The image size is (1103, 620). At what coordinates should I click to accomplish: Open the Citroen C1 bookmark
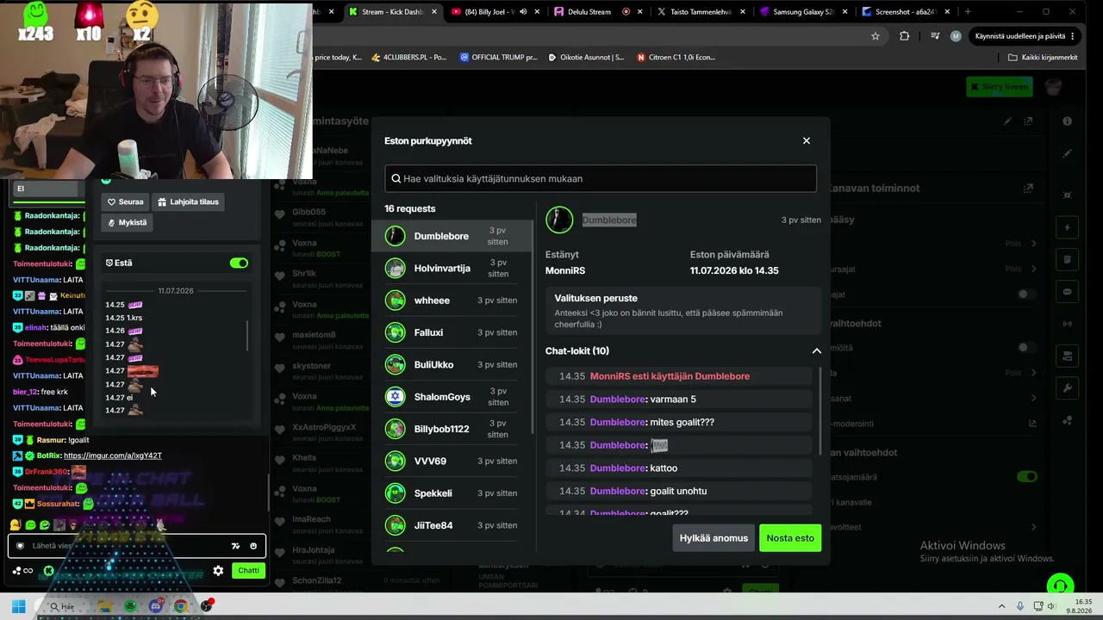click(x=676, y=57)
